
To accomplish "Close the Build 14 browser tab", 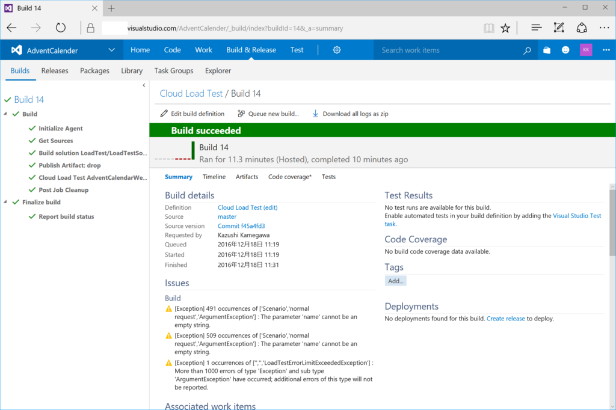I will 94,8.
